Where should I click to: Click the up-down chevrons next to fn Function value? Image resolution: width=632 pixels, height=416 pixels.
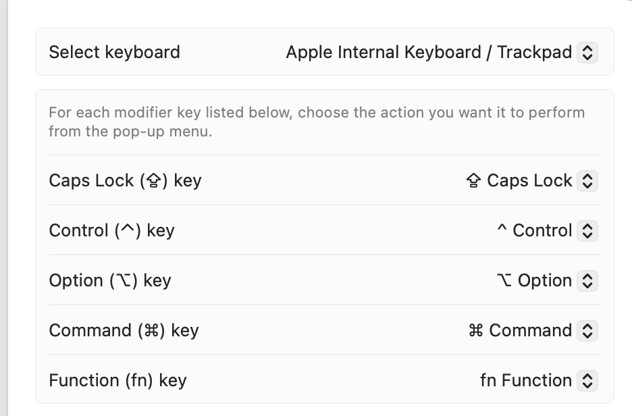tap(587, 381)
